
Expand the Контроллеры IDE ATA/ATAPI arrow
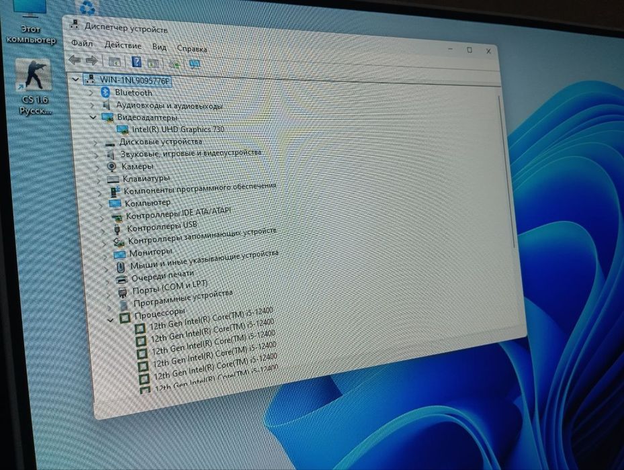(x=103, y=218)
